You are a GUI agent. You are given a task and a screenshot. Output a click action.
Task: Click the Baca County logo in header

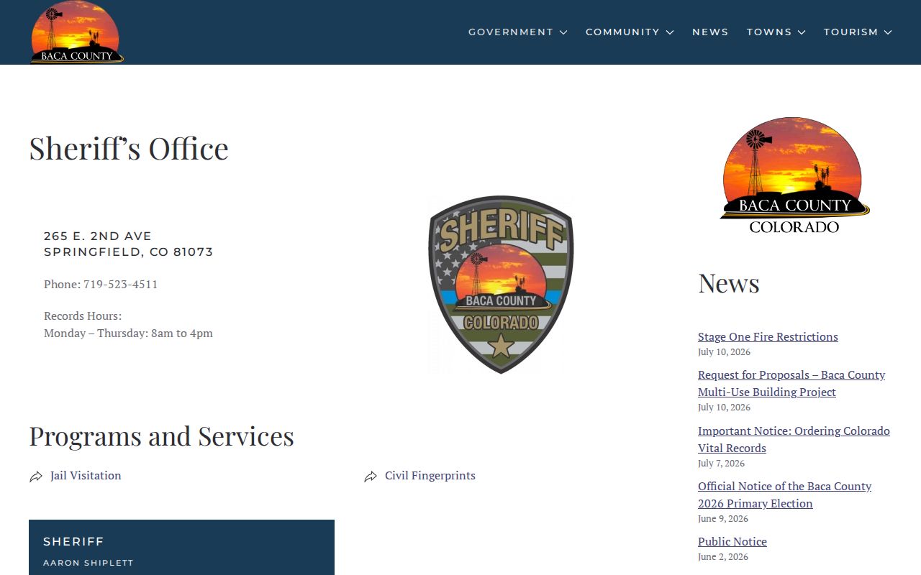pos(77,32)
